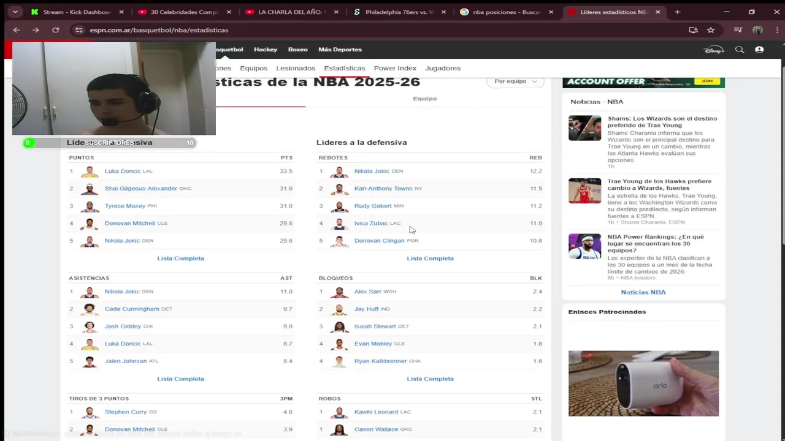Close the Stream - Kick Dashboard tab
The width and height of the screenshot is (785, 441).
[121, 12]
